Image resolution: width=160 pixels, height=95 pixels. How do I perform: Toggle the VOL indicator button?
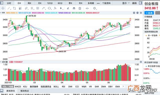[4, 86]
